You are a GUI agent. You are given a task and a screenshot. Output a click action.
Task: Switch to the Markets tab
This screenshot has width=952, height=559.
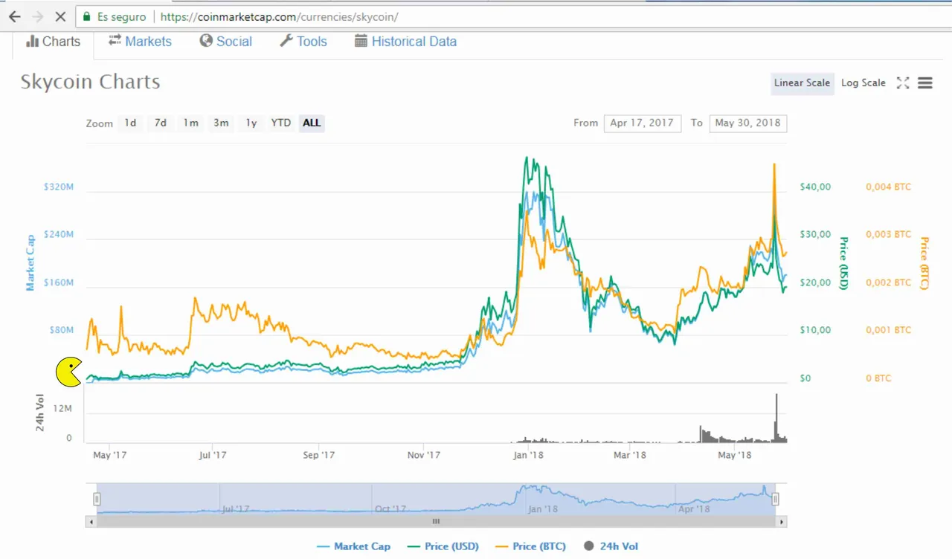point(140,42)
